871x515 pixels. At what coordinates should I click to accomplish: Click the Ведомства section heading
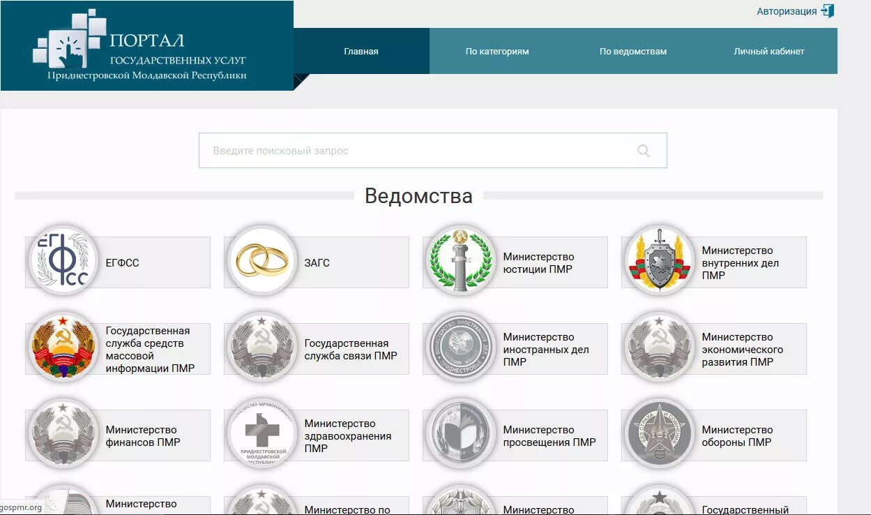tap(418, 196)
